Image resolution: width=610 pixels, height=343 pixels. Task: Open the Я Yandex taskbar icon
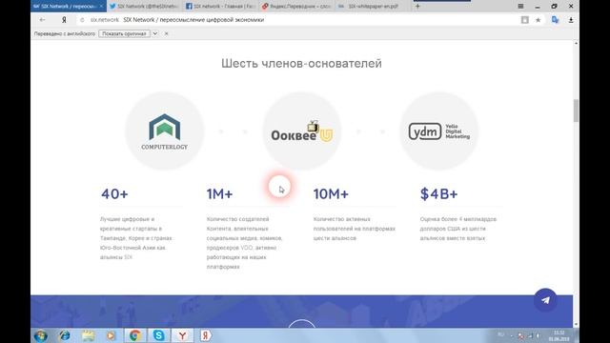tap(206, 335)
